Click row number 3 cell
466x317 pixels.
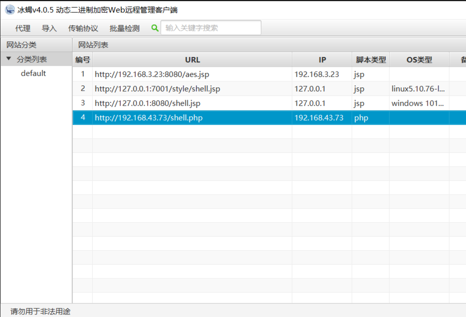[83, 103]
